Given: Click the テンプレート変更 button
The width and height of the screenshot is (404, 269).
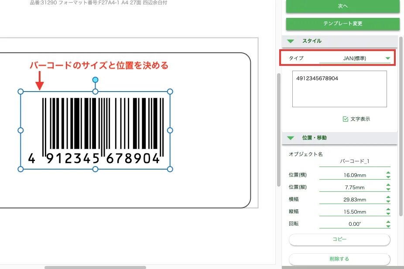Looking at the screenshot, I should click(342, 24).
